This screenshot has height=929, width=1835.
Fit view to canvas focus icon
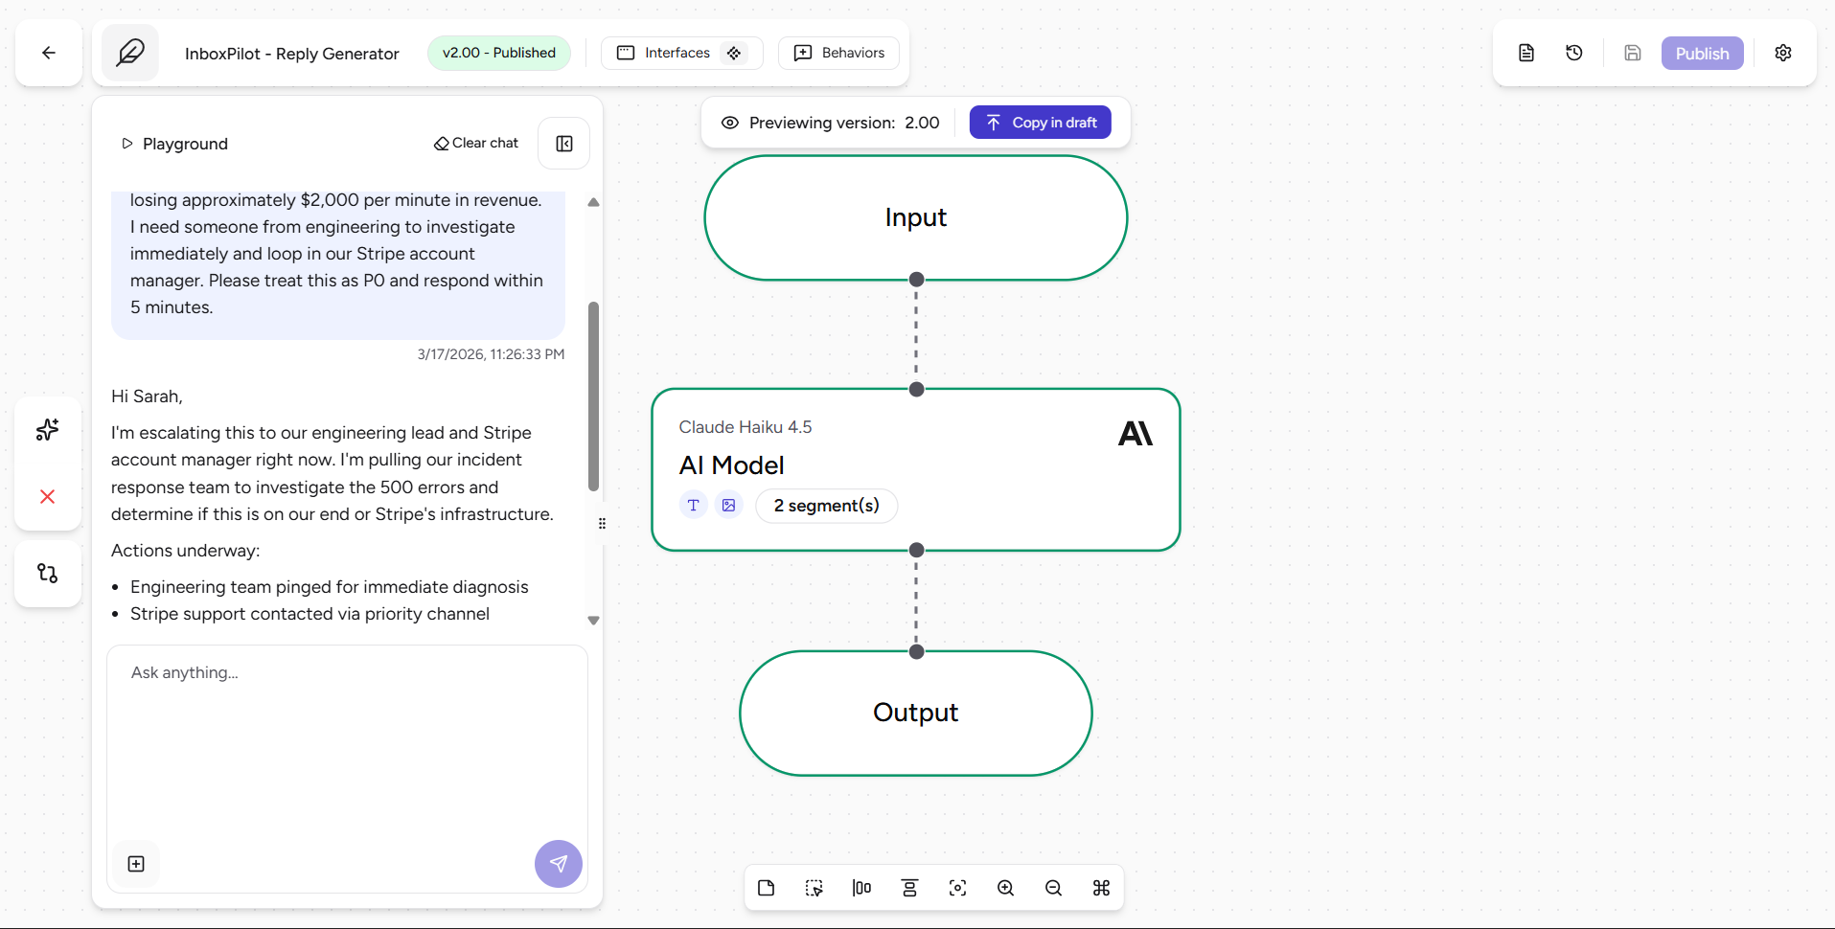pos(958,888)
